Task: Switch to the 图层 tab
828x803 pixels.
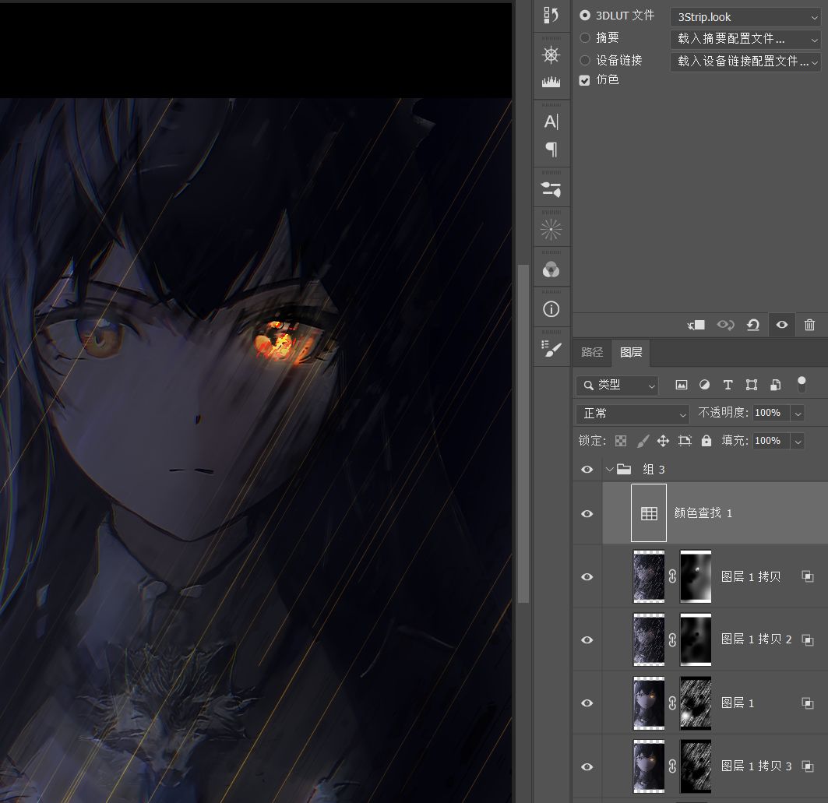Action: point(630,352)
